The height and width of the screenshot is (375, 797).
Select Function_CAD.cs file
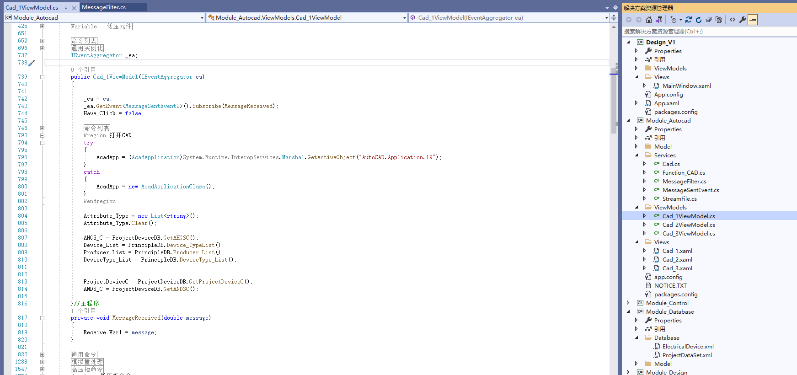click(684, 173)
